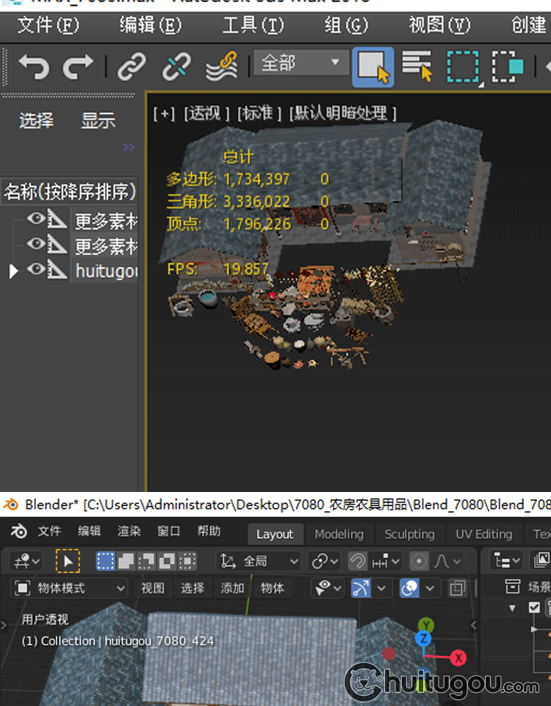Choose the intersect selection mode icon
Viewport: 551px width, 706px height.
(187, 561)
